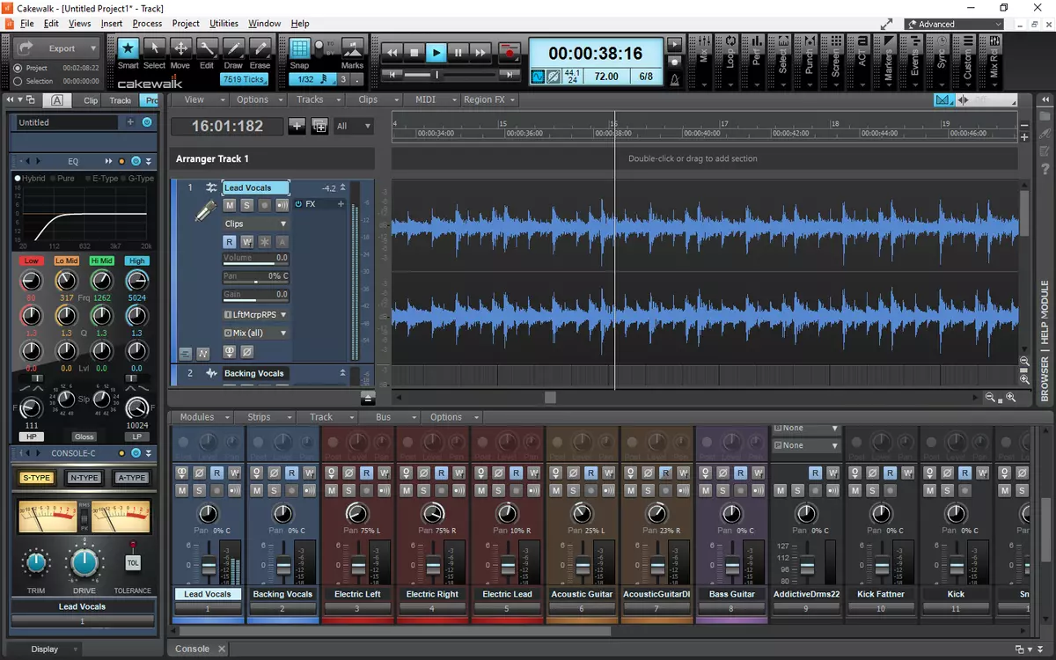1056x660 pixels.
Task: Open the Mix (all) output dropdown
Action: (255, 334)
